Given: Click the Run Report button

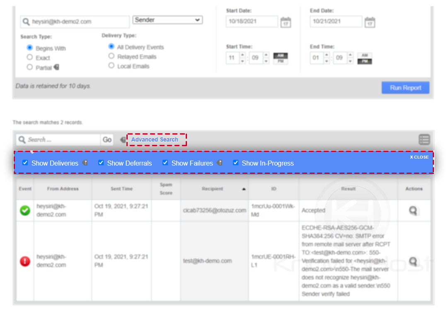Looking at the screenshot, I should (405, 87).
